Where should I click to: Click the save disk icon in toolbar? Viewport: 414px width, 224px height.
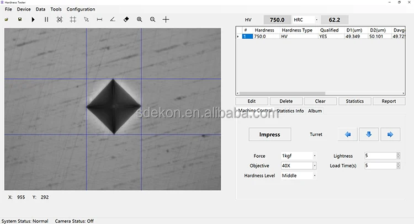[x=20, y=19]
